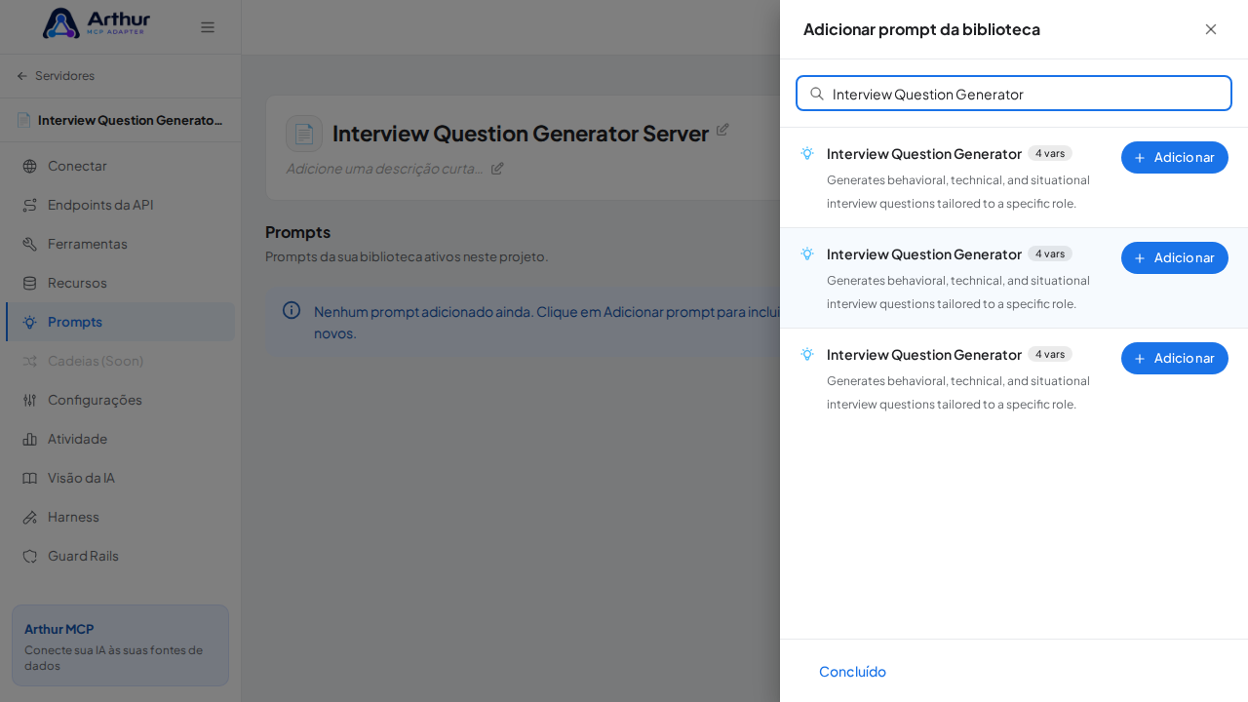Select Prompts in the sidebar
1248x702 pixels.
point(120,322)
